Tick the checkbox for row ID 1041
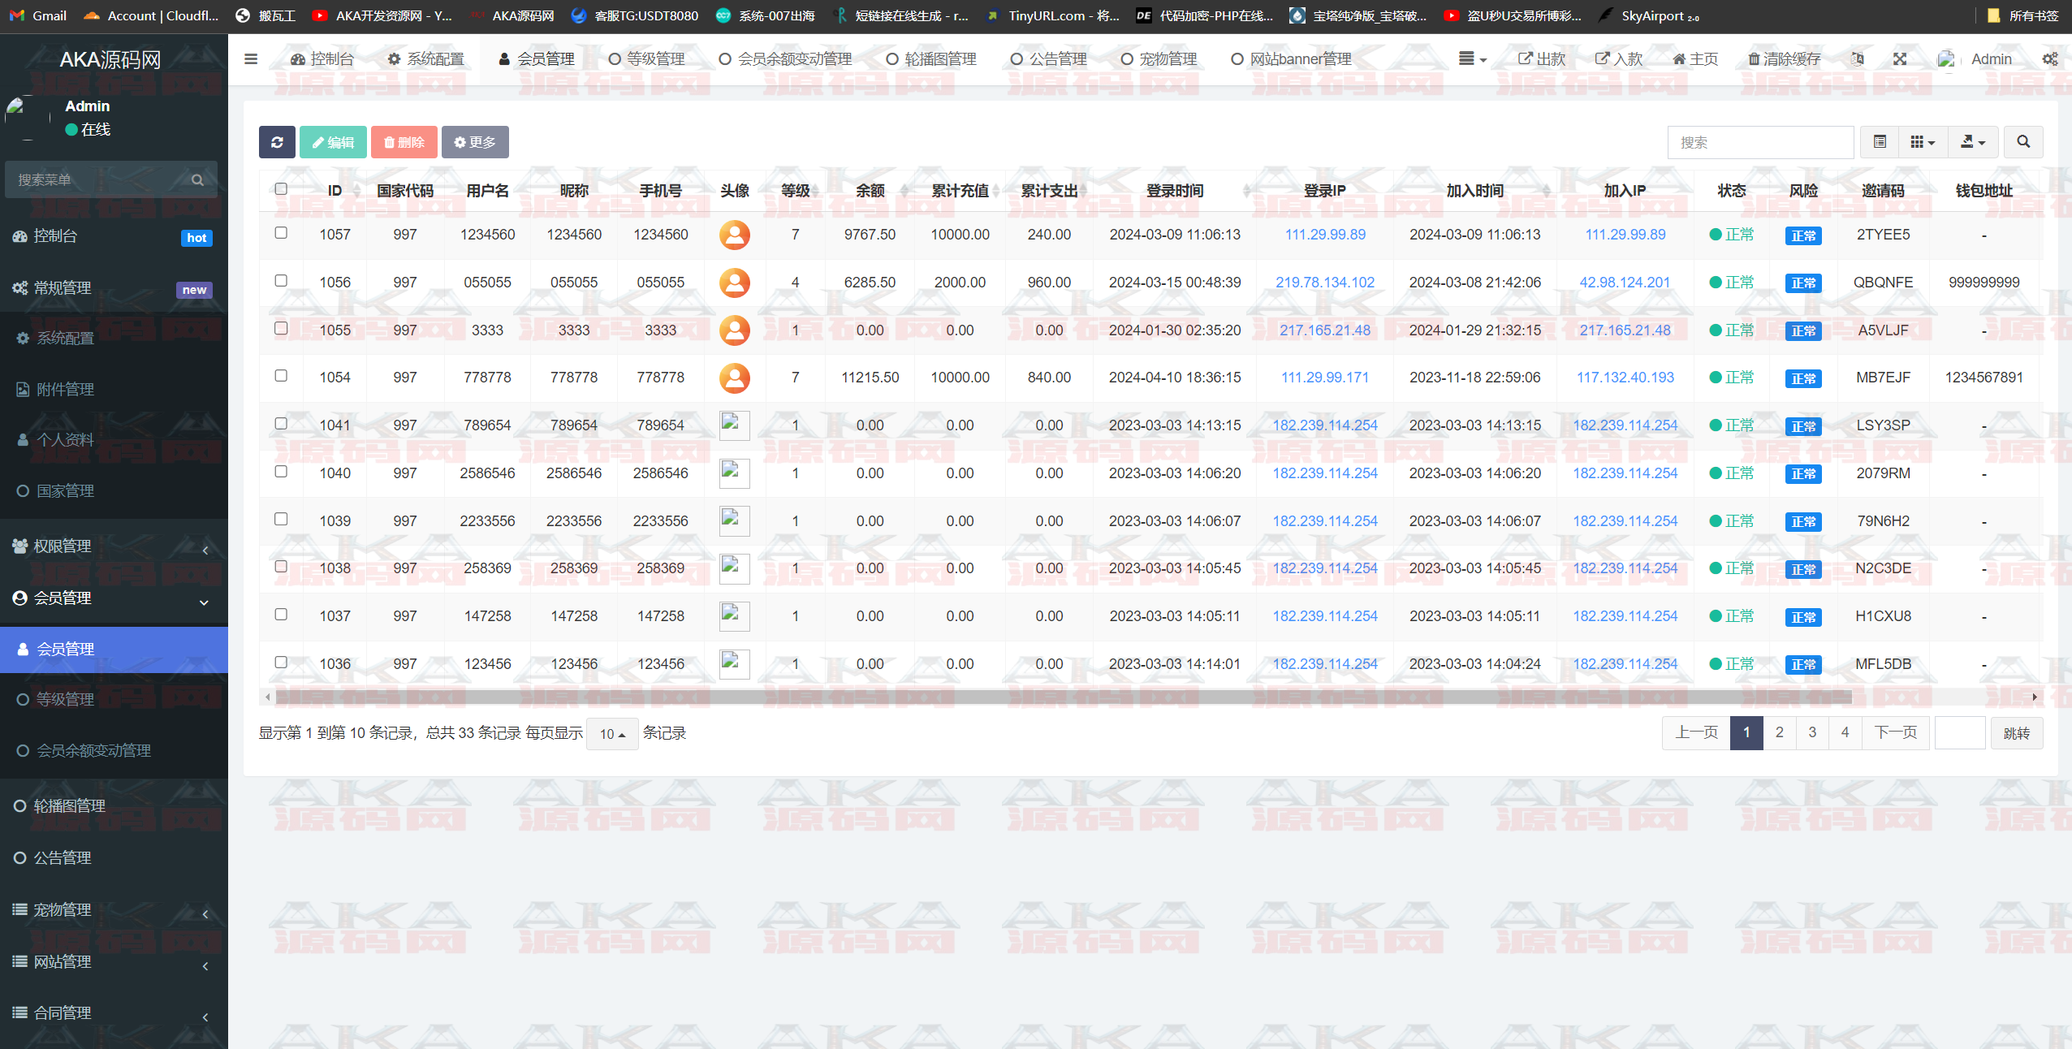 pos(281,424)
